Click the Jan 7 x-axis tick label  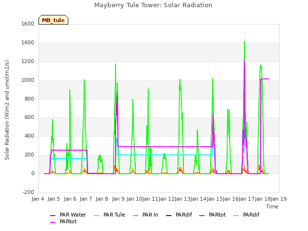pos(86,199)
